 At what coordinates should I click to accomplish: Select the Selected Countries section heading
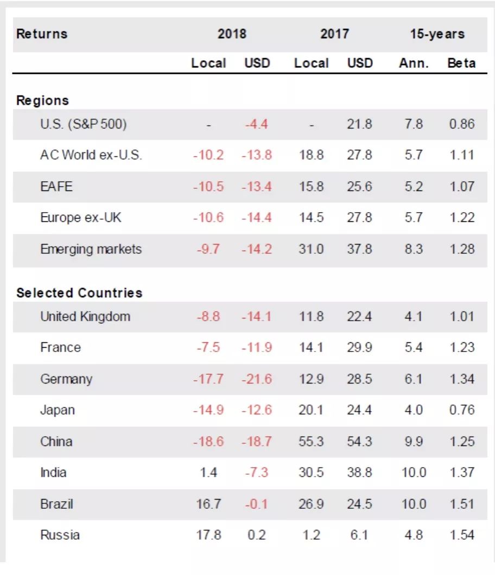tap(79, 293)
